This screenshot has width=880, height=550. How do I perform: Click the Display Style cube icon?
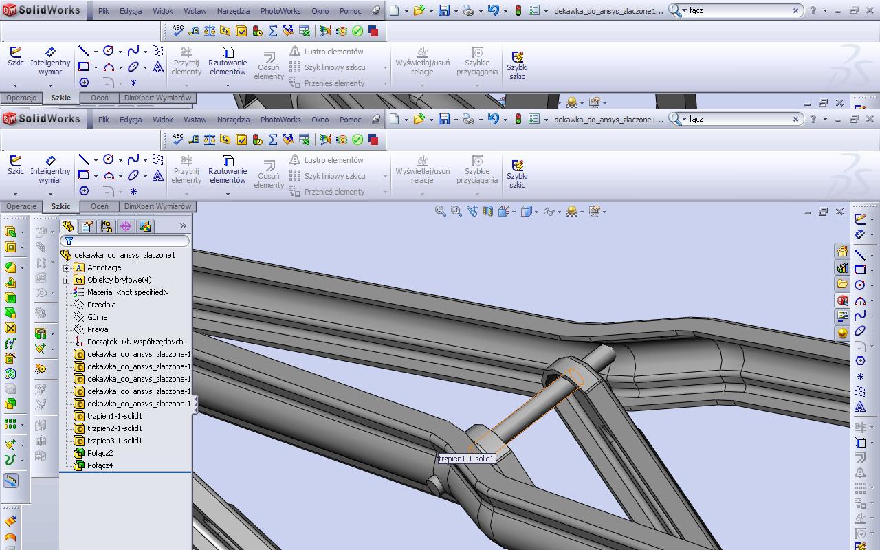(526, 211)
